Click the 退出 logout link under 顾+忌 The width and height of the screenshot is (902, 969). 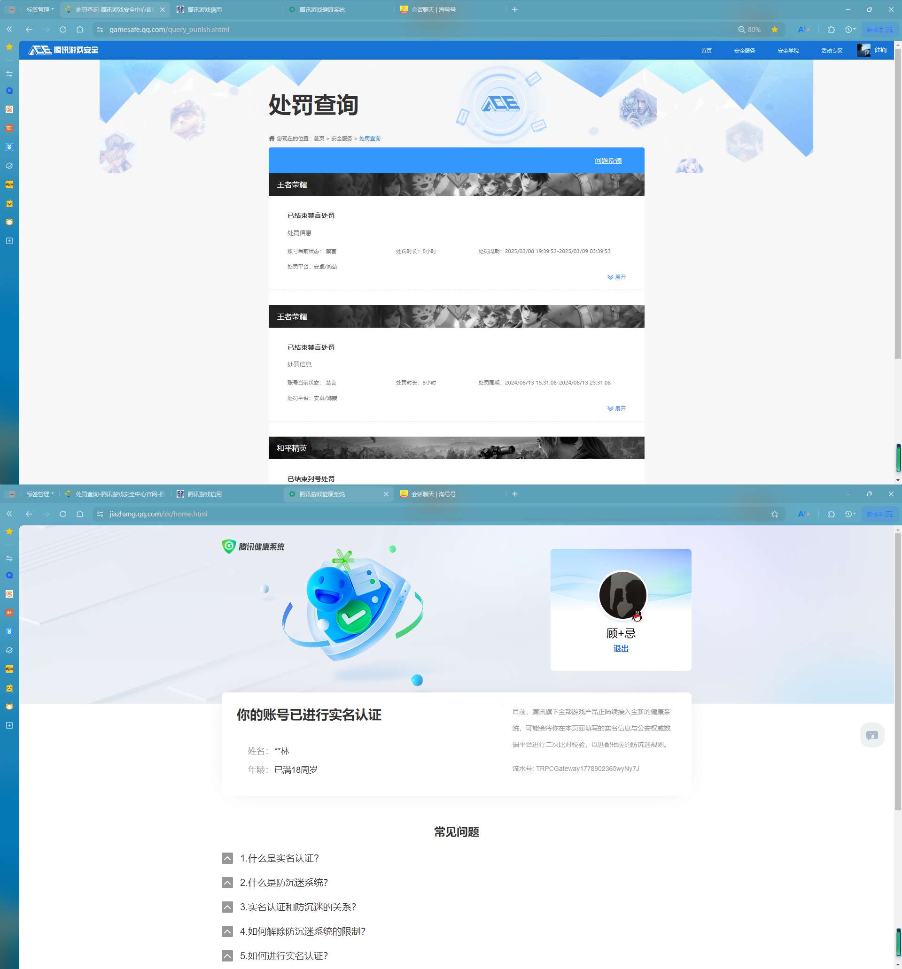621,649
